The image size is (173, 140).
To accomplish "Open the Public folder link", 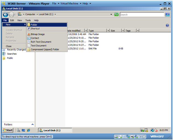I will click(10, 58).
